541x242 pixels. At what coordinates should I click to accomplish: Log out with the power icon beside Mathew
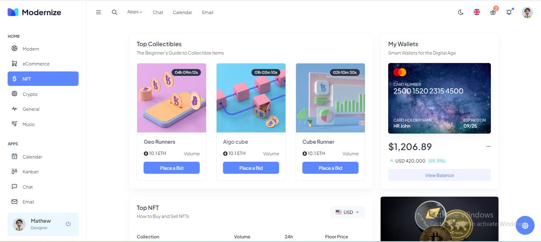click(x=68, y=224)
